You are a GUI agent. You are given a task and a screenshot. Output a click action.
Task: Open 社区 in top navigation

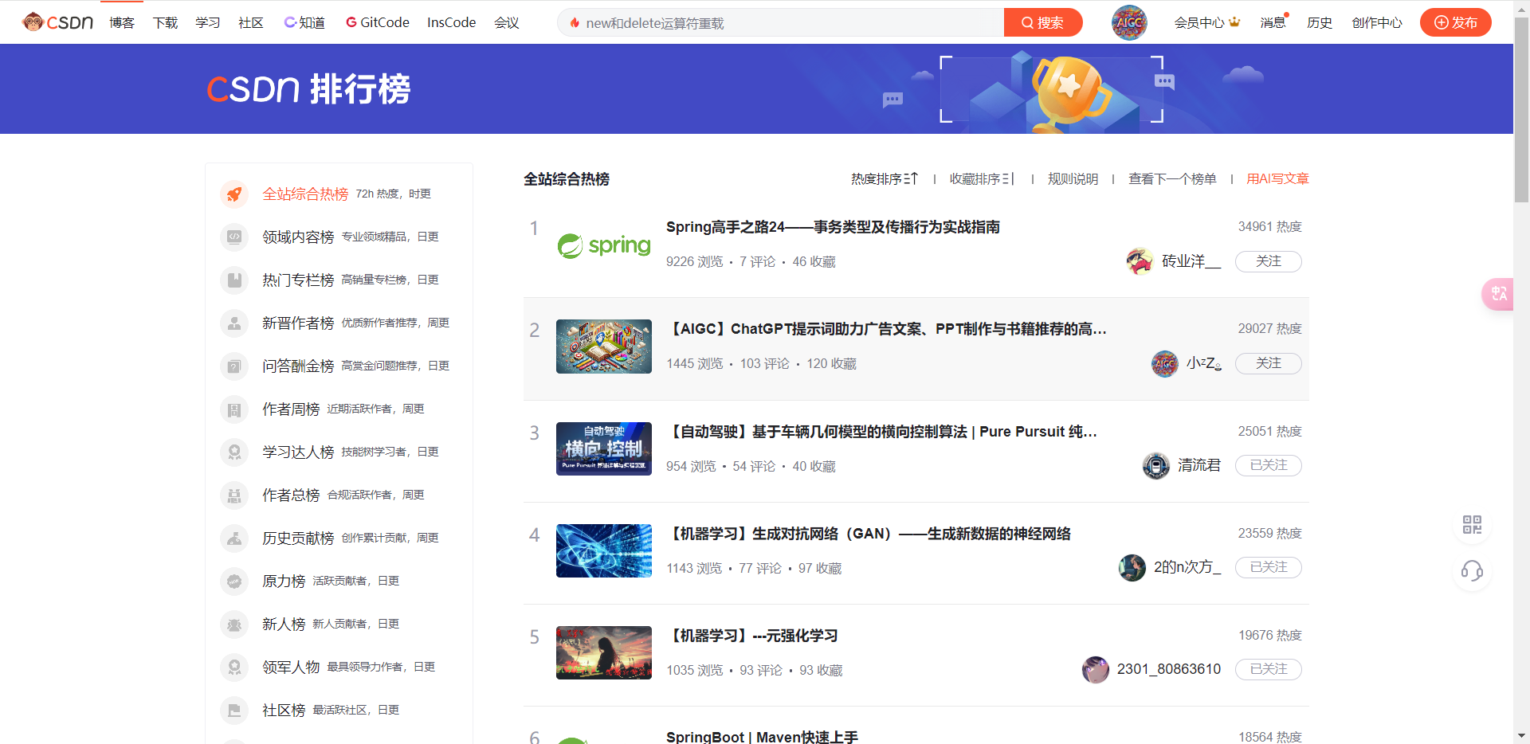click(251, 22)
